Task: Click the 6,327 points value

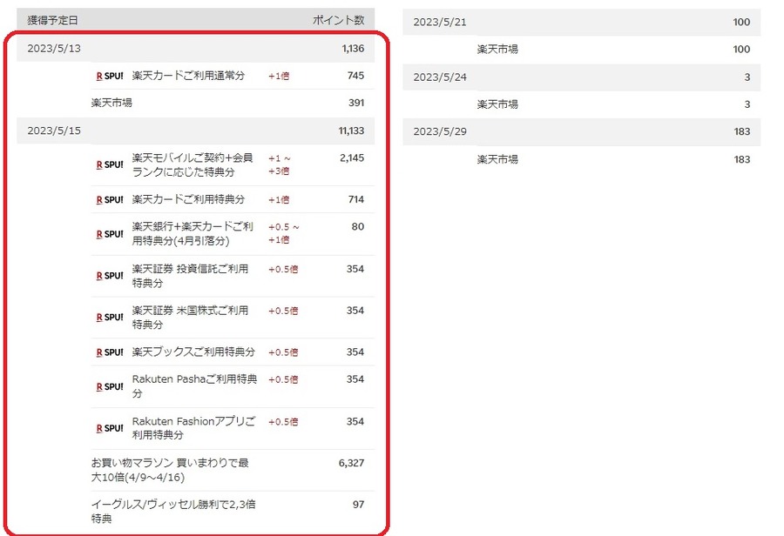Action: 352,463
